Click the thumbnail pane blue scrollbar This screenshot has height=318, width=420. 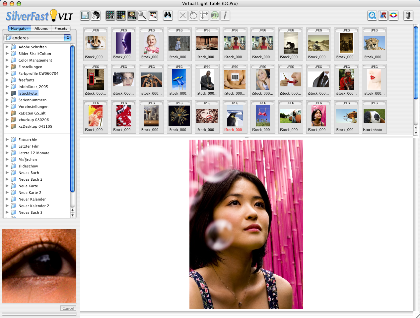coord(416,62)
